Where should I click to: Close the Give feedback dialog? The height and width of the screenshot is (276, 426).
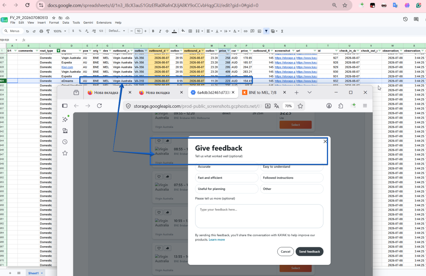tap(325, 141)
